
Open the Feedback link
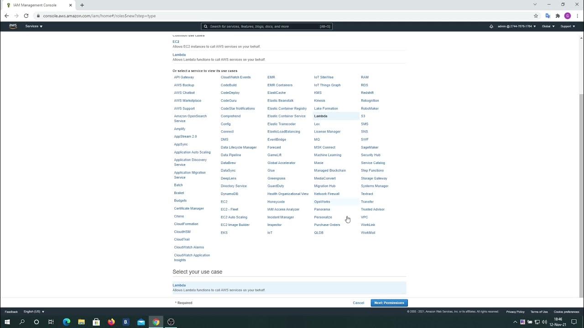pos(11,312)
